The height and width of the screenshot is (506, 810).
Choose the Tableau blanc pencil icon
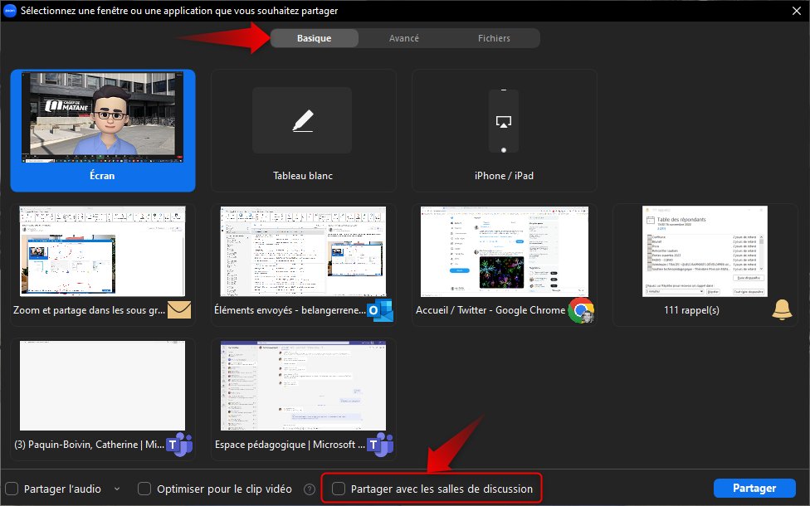[302, 120]
